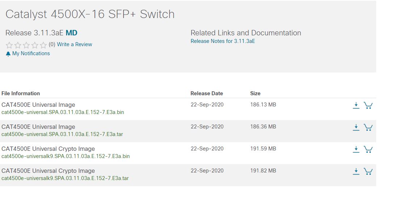The height and width of the screenshot is (197, 394).
Task: Open Release Notes for 3.11.3aE
Action: pos(223,41)
